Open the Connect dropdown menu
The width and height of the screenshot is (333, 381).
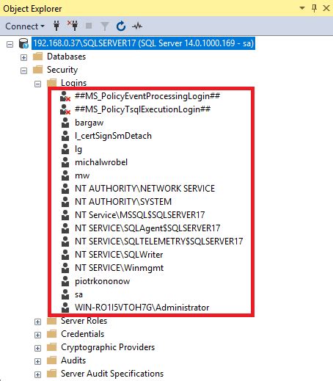tap(25, 26)
